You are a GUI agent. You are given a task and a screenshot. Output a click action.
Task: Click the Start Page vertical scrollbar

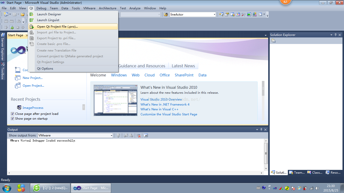tap(263, 88)
